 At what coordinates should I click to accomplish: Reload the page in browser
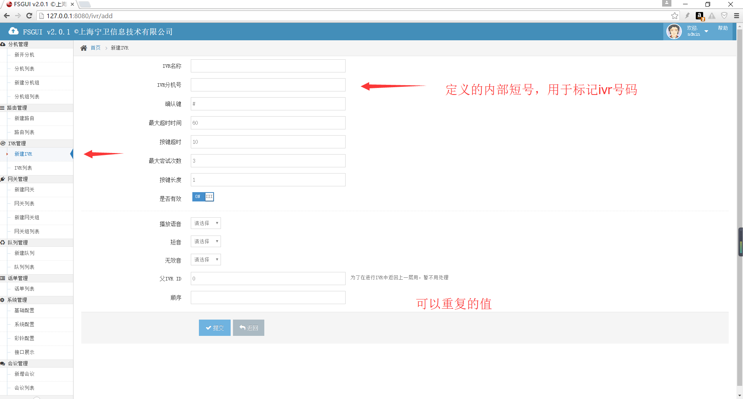(x=29, y=16)
